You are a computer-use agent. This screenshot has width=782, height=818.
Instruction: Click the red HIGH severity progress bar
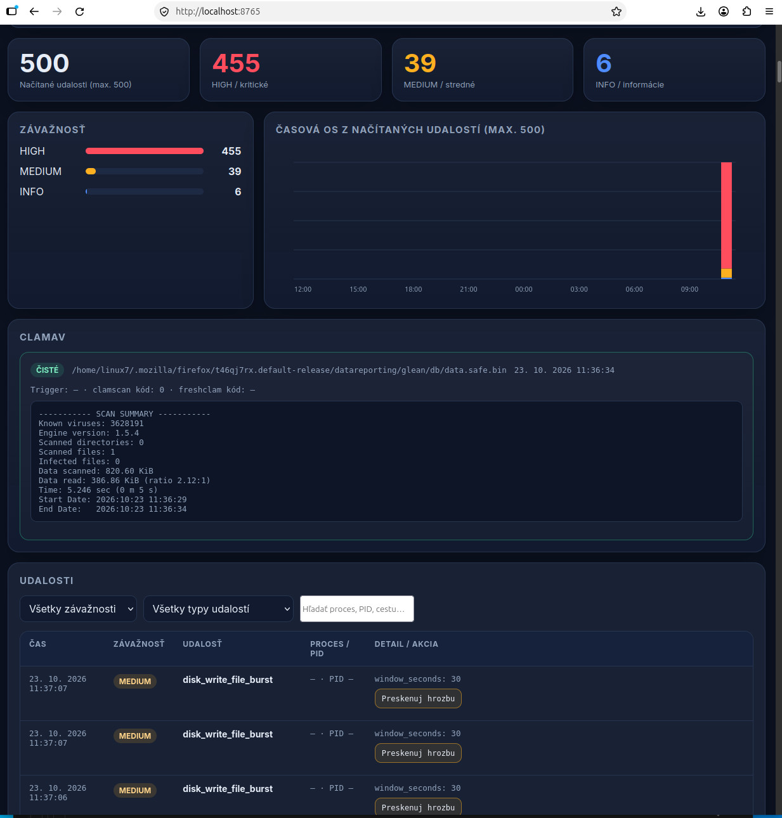pos(145,151)
